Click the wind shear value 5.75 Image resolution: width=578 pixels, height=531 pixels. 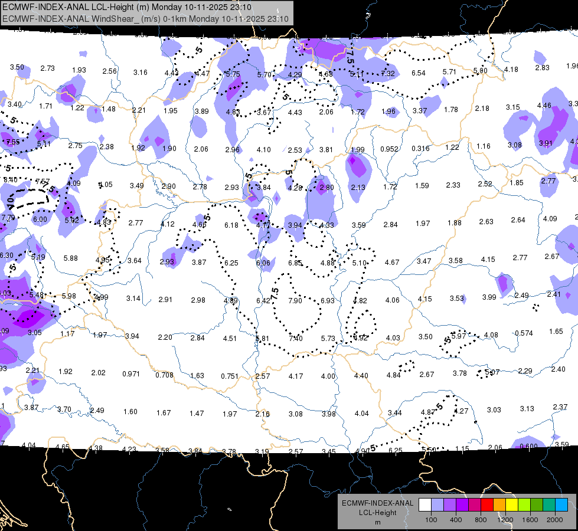tap(233, 74)
